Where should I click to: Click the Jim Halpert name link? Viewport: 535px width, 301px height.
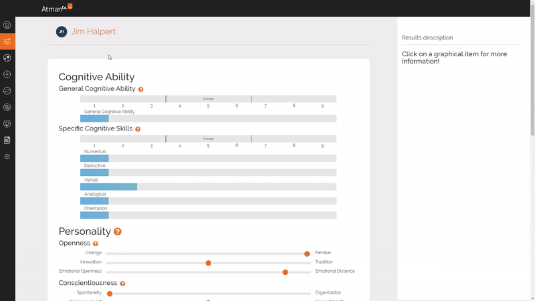94,31
